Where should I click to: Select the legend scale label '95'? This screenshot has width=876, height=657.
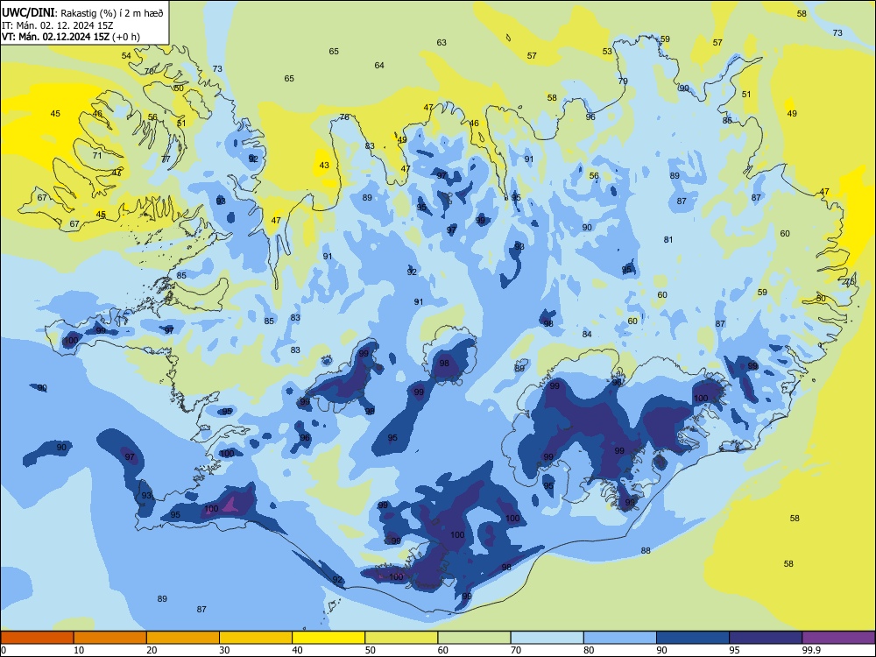[735, 650]
